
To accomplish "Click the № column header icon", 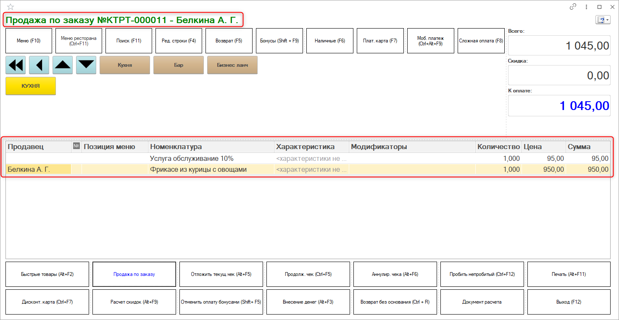I will pyautogui.click(x=76, y=146).
